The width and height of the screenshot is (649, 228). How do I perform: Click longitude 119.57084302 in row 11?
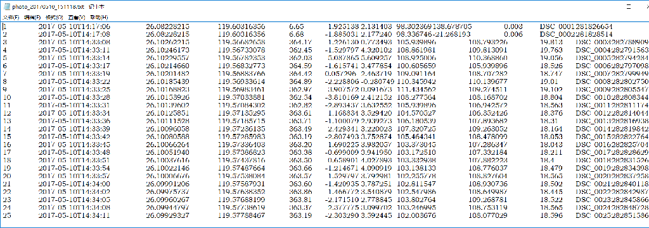coord(241,105)
